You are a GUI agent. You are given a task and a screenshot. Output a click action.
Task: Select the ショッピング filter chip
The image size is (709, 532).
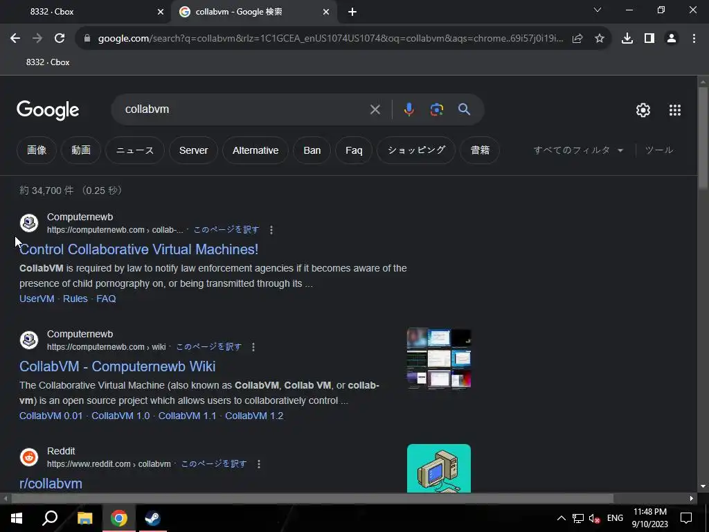tap(416, 150)
